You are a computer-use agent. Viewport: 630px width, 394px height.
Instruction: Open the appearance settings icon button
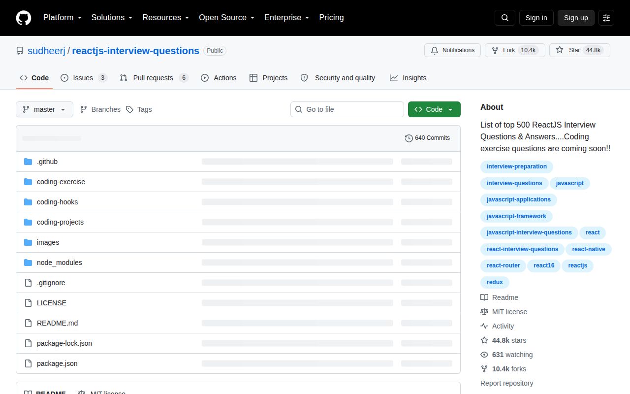click(606, 18)
